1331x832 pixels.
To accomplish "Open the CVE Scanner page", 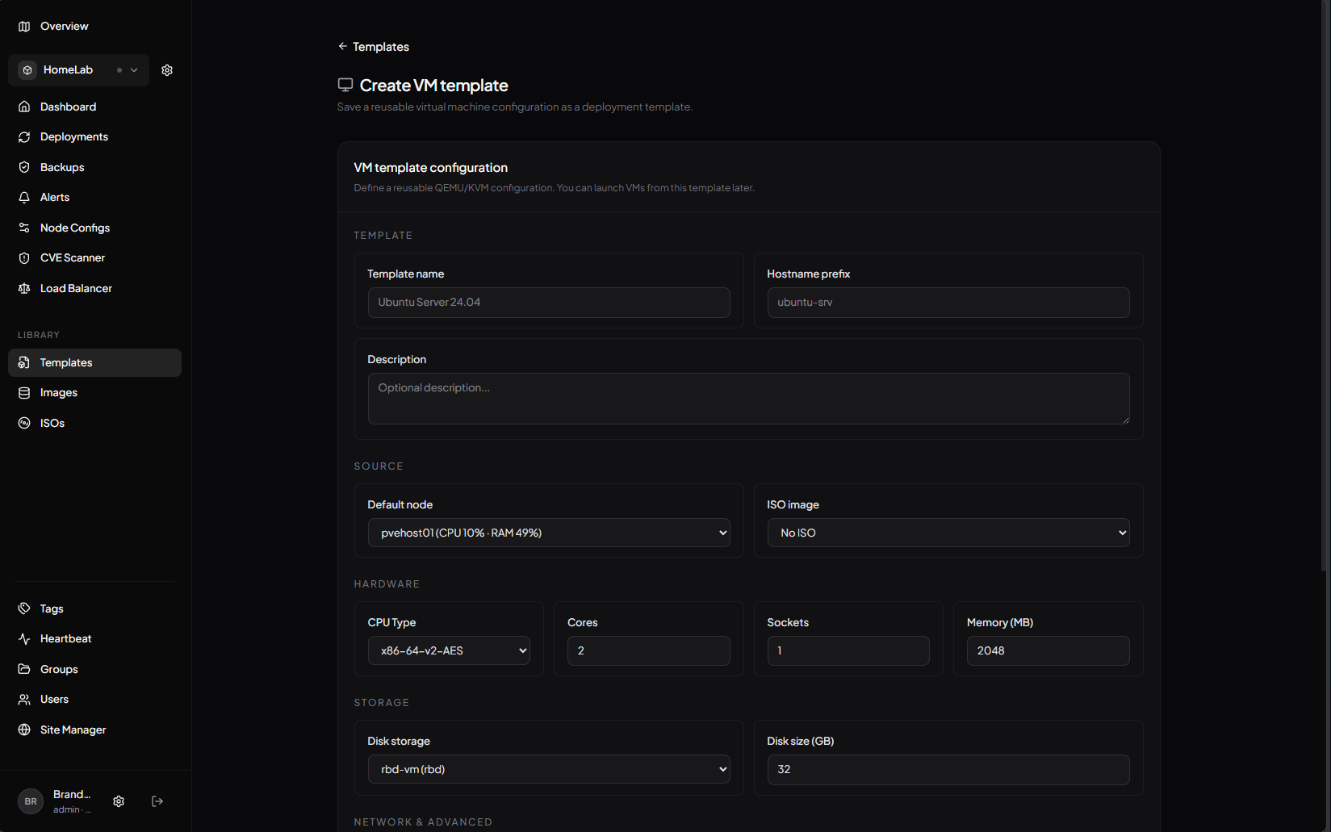I will (x=72, y=258).
